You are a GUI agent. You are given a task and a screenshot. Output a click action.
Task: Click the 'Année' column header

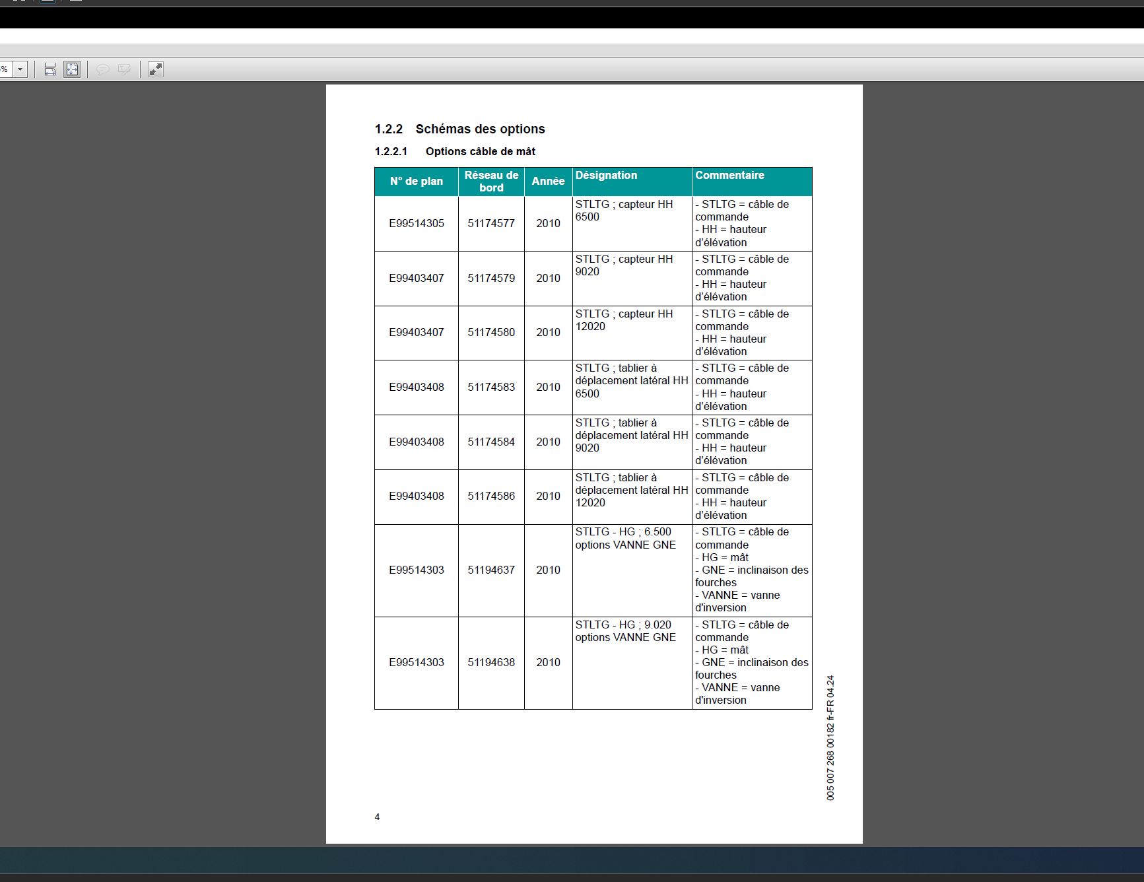click(548, 182)
